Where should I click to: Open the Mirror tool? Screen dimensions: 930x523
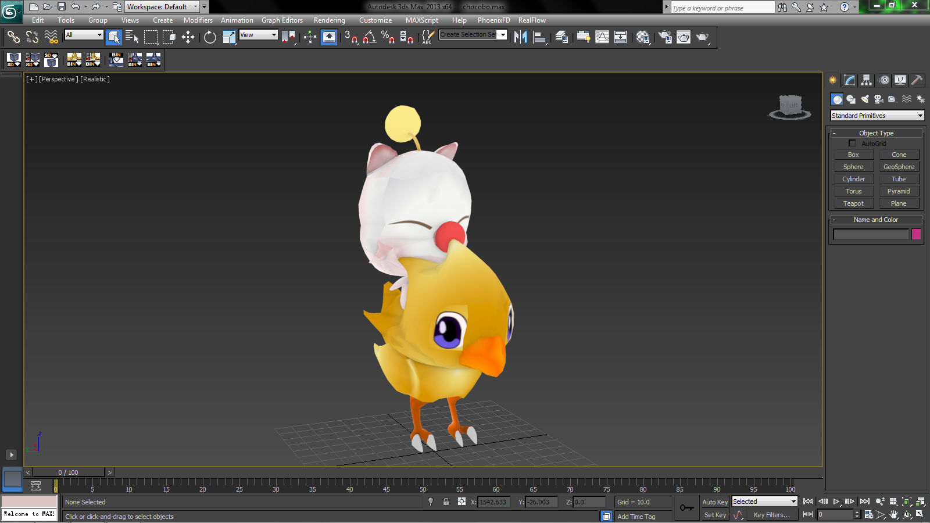point(521,37)
